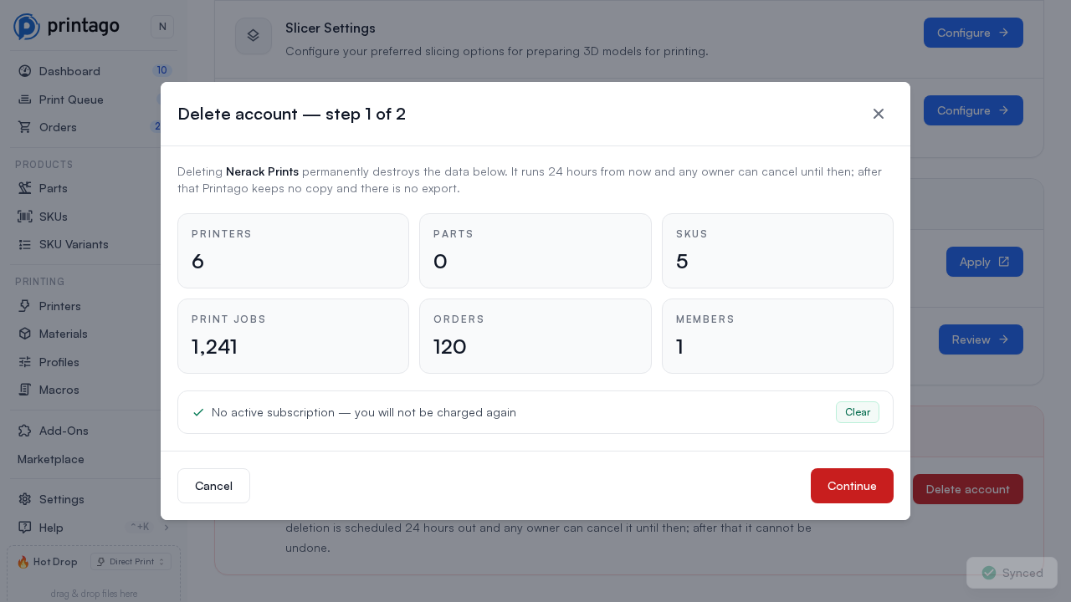
Task: Cancel the account deletion dialog
Action: click(x=213, y=486)
